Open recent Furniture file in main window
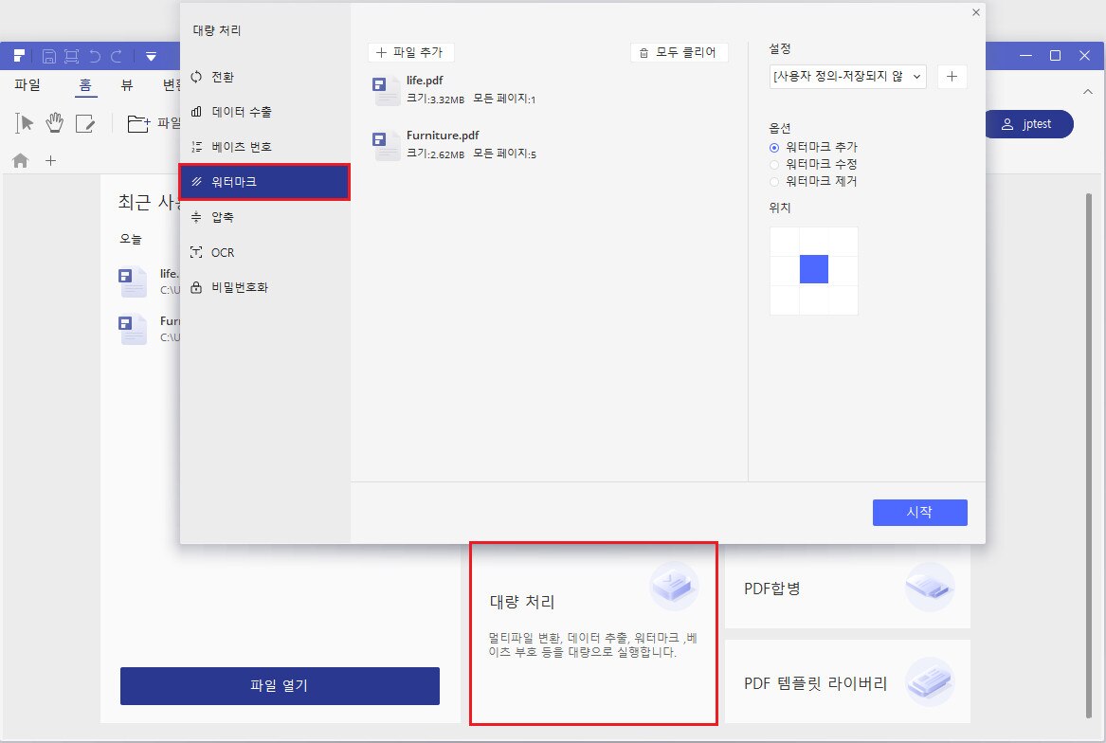Screen dimensions: 1106x743 point(150,330)
